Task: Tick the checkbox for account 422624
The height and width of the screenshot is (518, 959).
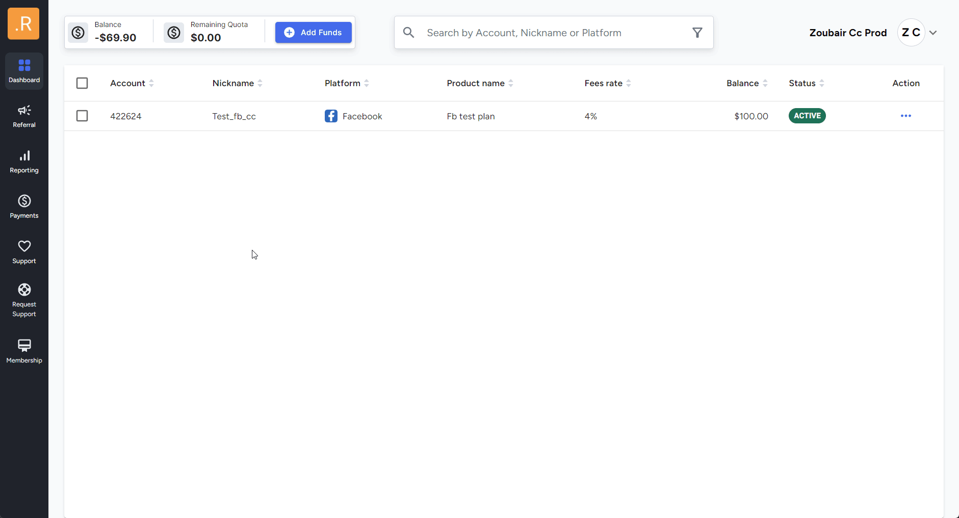Action: 82,116
